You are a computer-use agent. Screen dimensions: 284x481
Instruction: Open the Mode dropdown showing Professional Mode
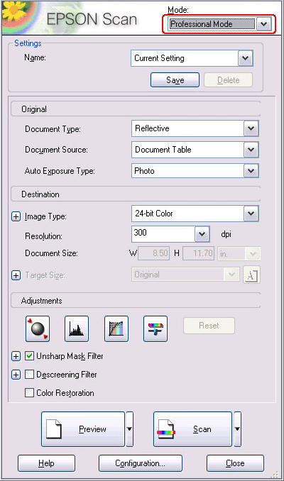point(220,24)
